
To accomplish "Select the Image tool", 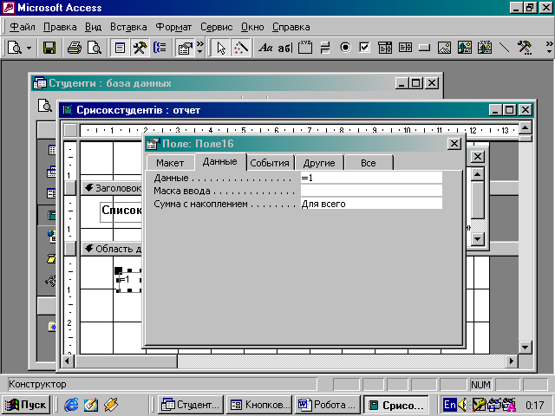I will click(444, 48).
